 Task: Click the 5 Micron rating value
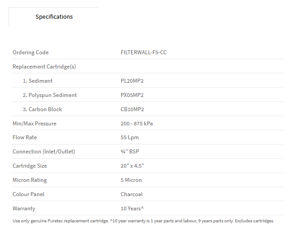tap(131, 180)
